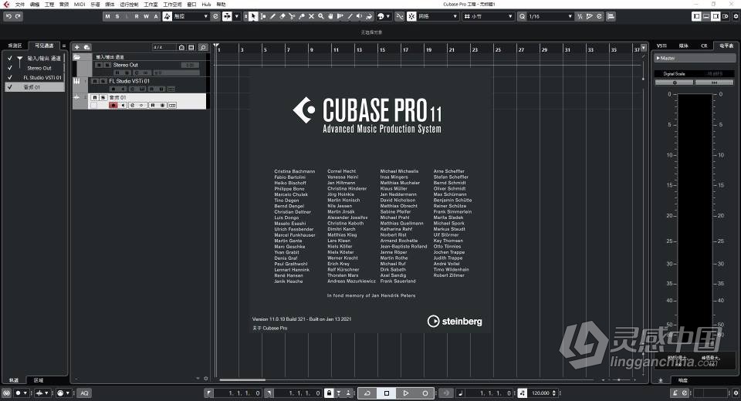Screen dimensions: 741x401
Task: Toggle the Cycle loop button in the transport
Action: (x=367, y=393)
